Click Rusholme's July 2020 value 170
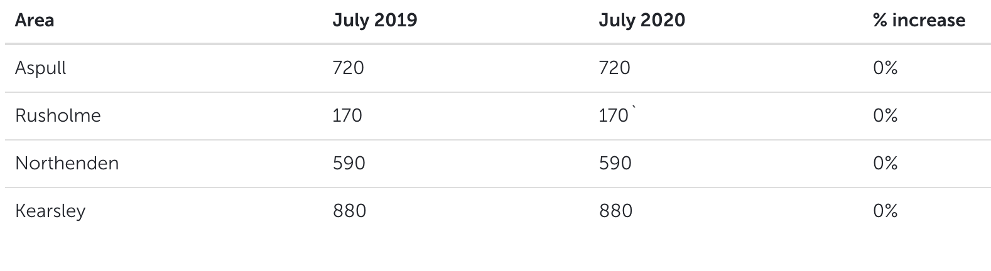The height and width of the screenshot is (271, 991). (614, 115)
